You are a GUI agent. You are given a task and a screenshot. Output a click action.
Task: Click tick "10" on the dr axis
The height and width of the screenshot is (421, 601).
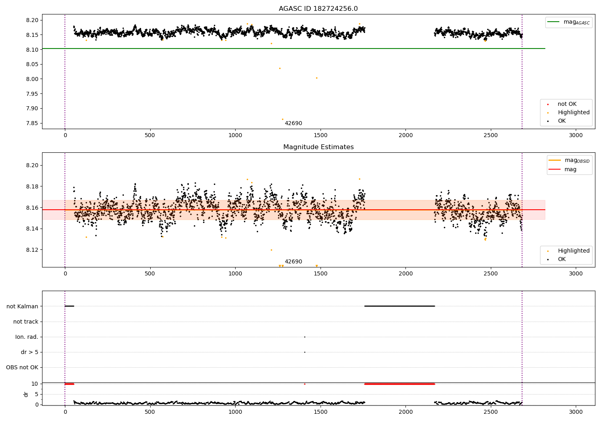click(x=35, y=384)
